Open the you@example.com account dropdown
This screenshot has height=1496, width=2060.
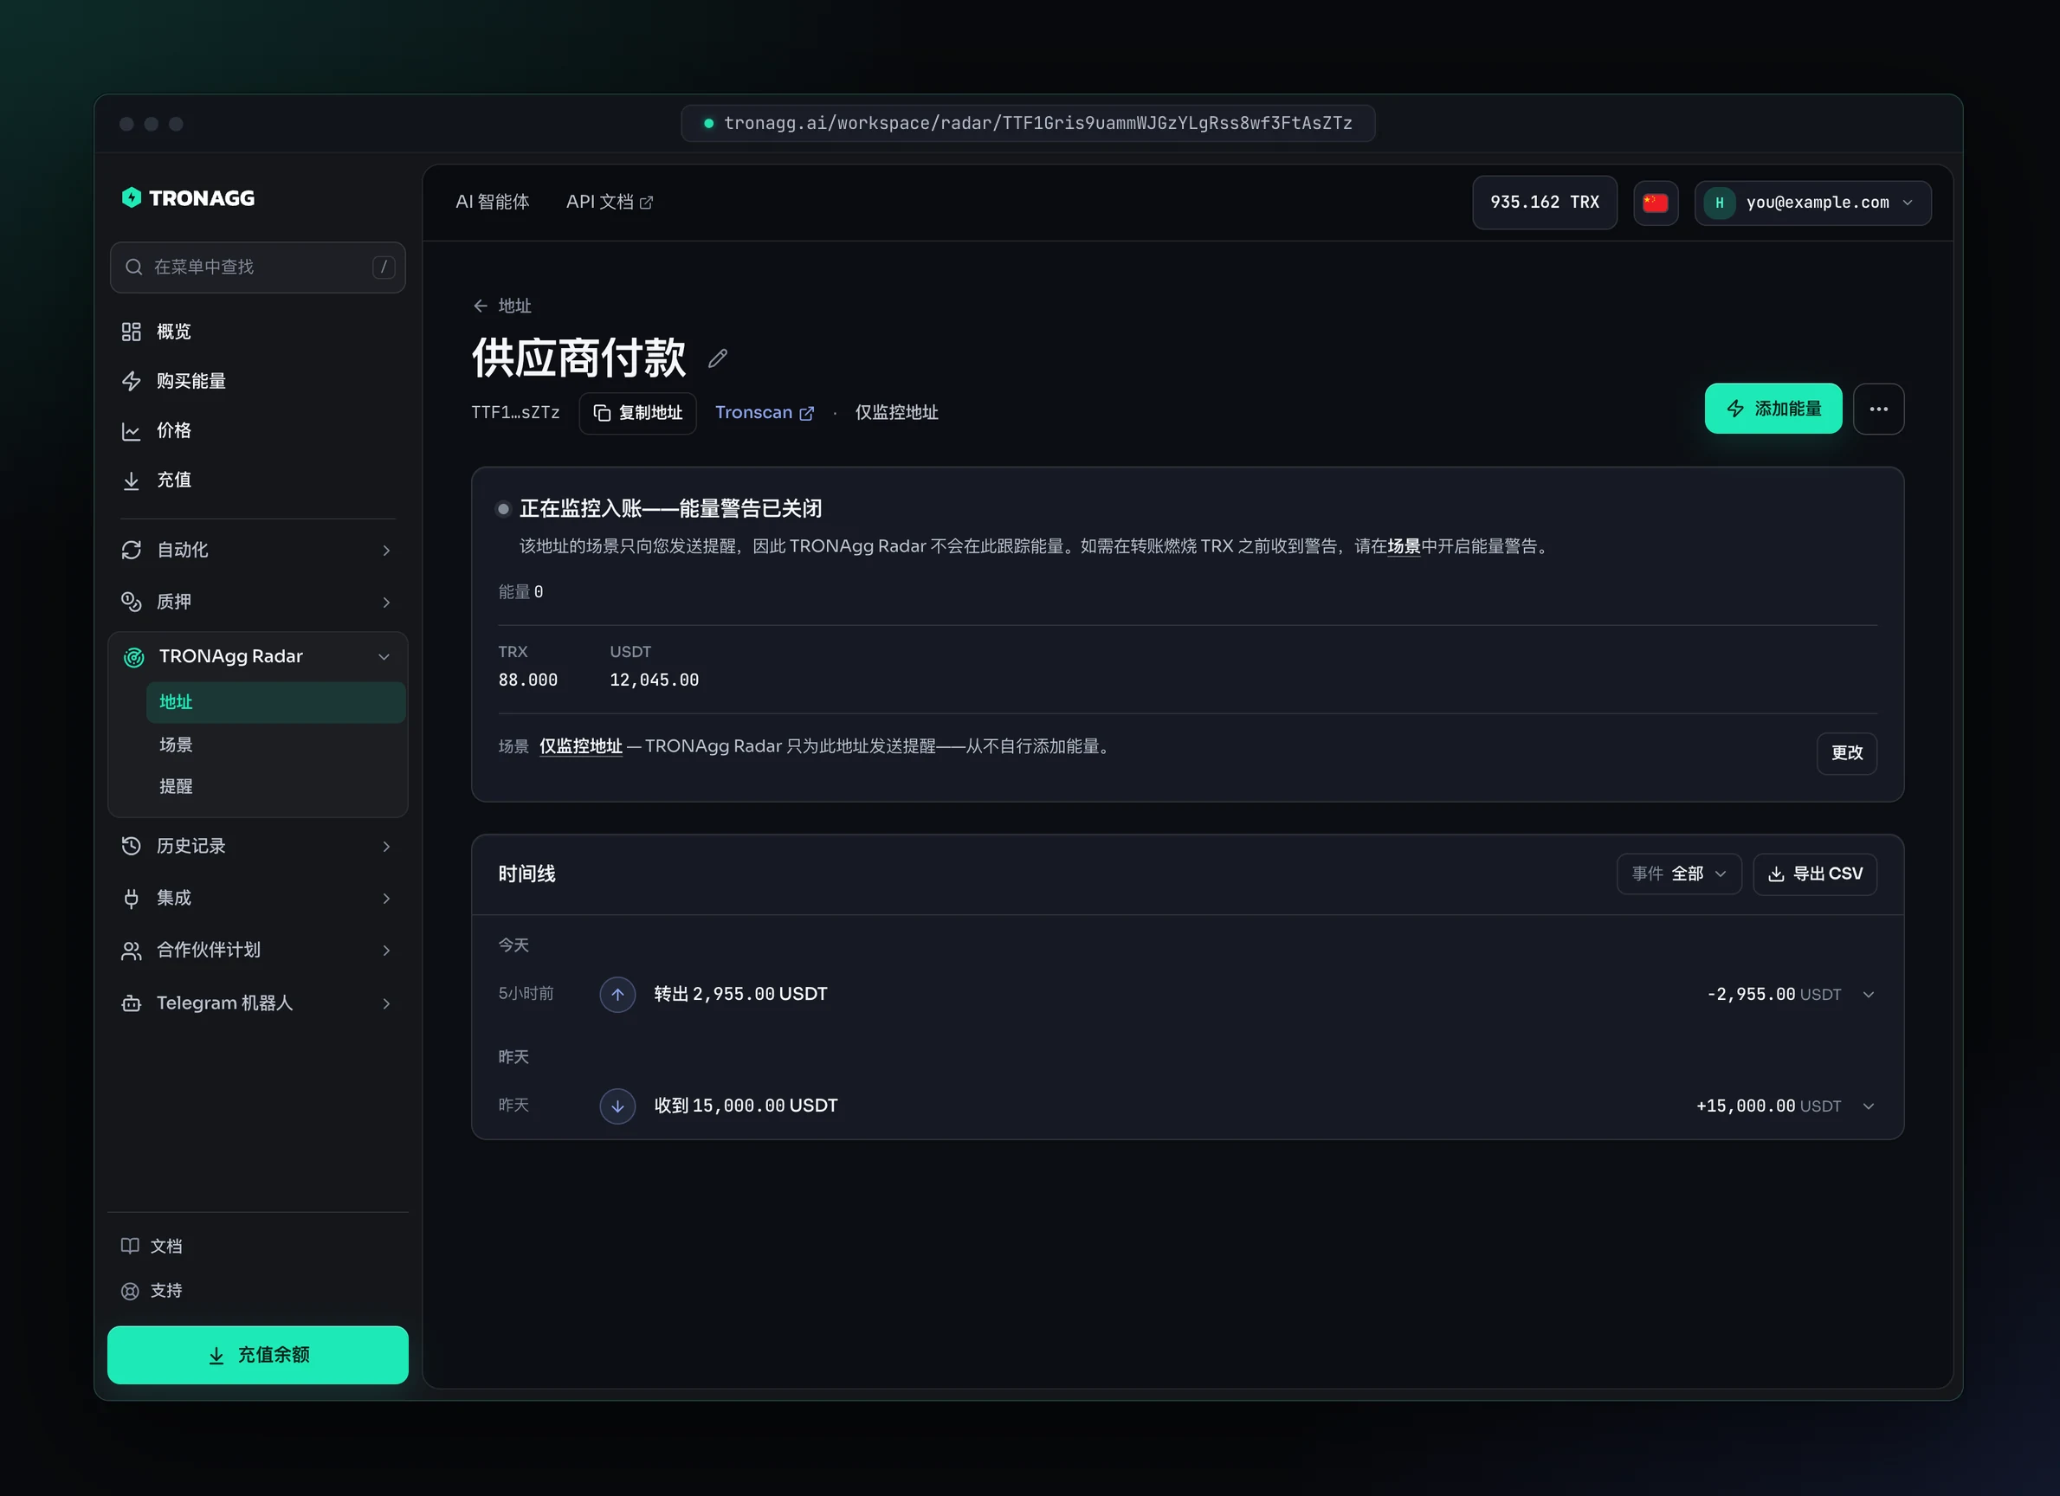point(1812,203)
